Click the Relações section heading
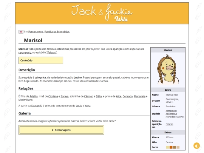204x153 pixels. (x=26, y=88)
